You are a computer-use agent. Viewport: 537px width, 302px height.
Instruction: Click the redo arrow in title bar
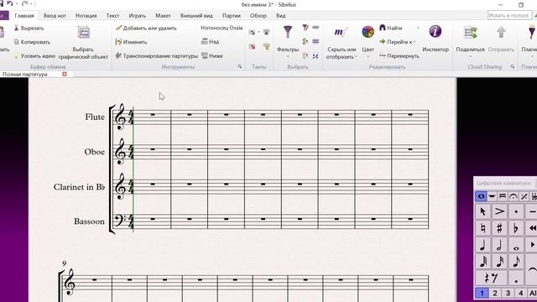pos(24,3)
